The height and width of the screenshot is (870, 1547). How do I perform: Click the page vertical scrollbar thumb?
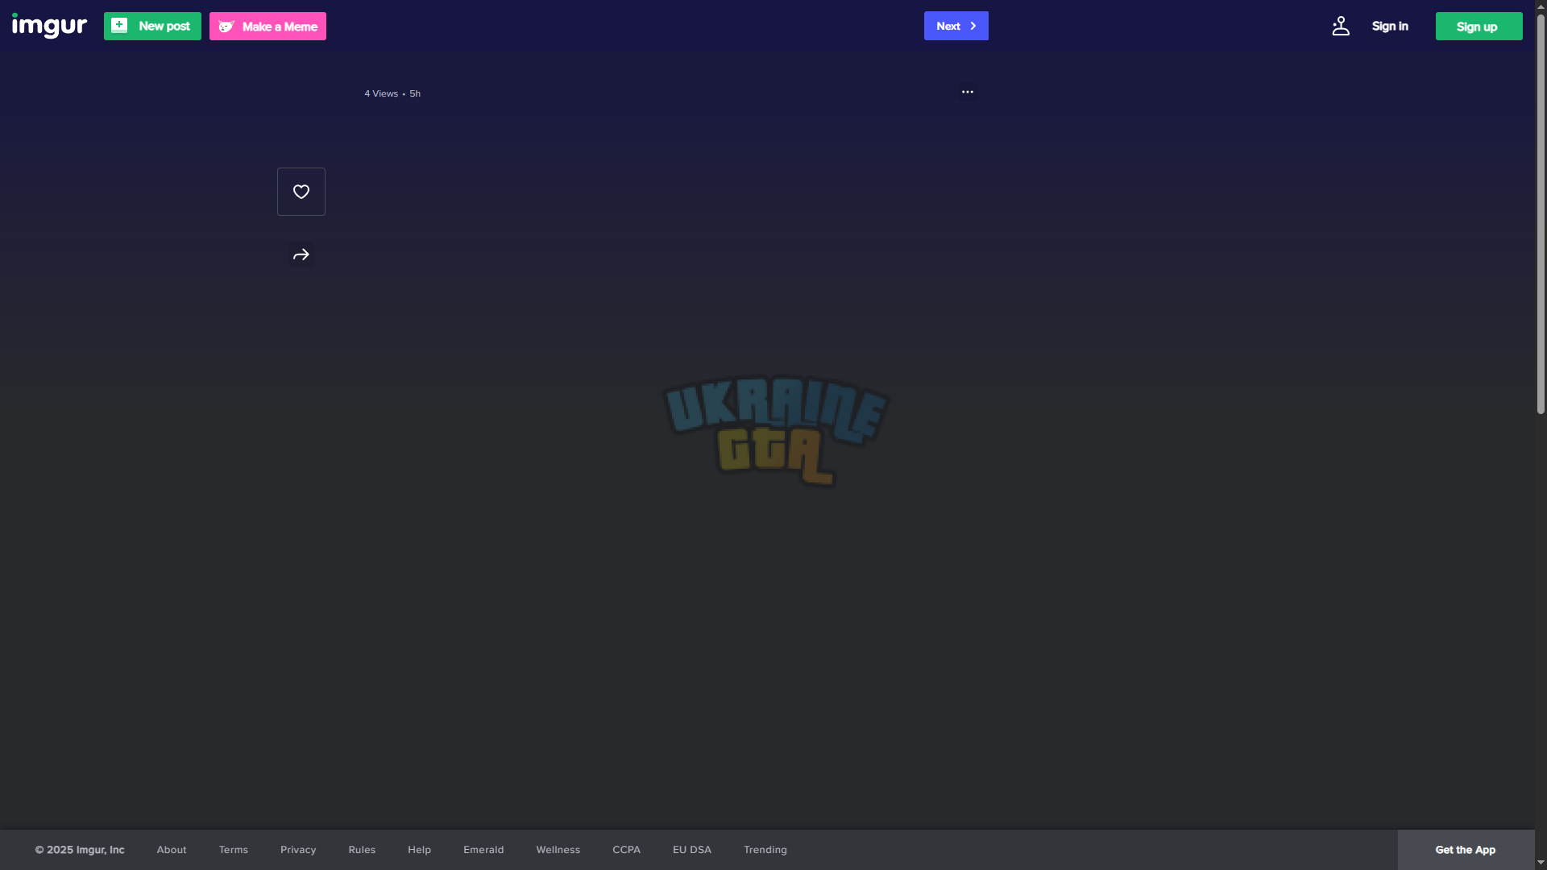[1541, 213]
